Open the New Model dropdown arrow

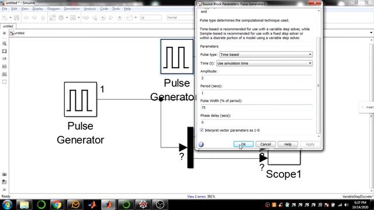[11, 17]
